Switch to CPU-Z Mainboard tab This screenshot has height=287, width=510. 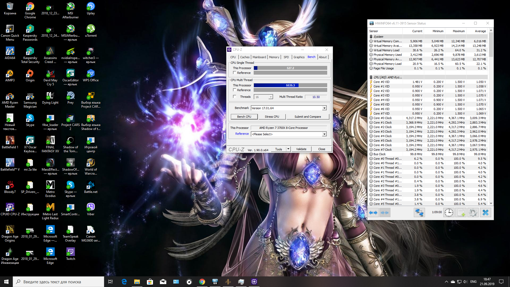[x=259, y=57]
